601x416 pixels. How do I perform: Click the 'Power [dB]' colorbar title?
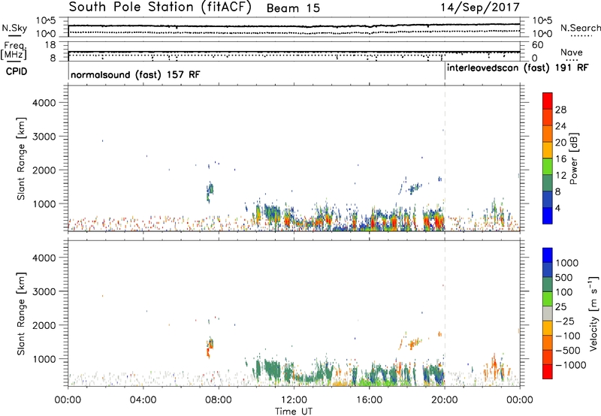click(x=574, y=158)
